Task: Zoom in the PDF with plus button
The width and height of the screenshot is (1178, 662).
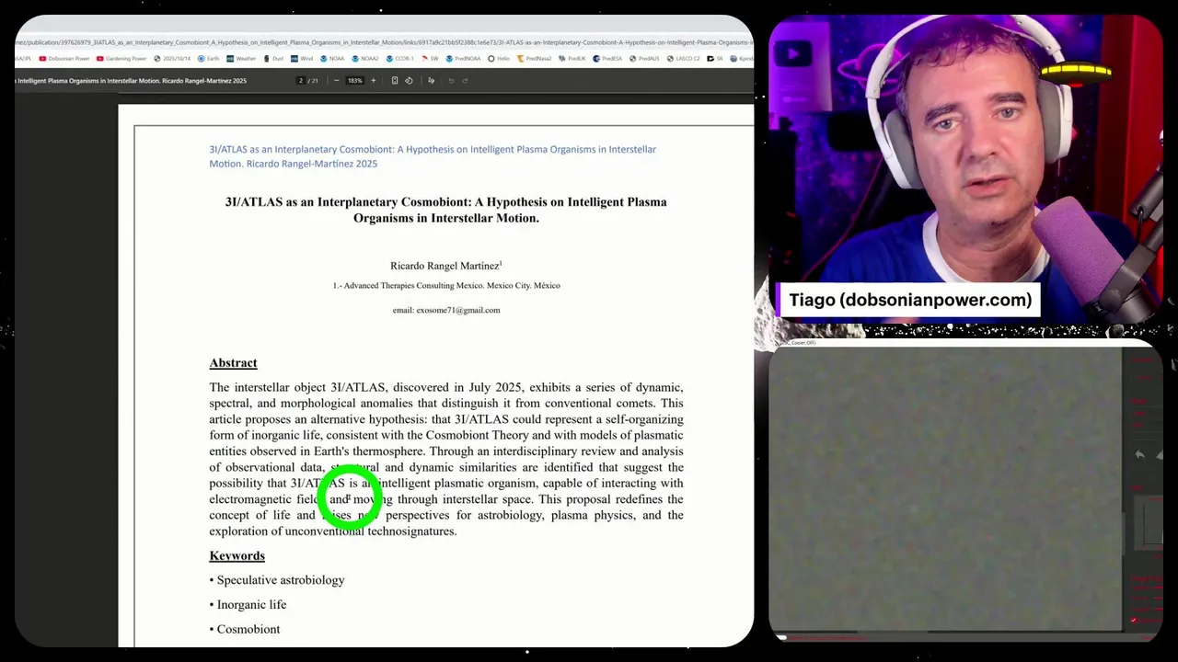Action: 373,81
